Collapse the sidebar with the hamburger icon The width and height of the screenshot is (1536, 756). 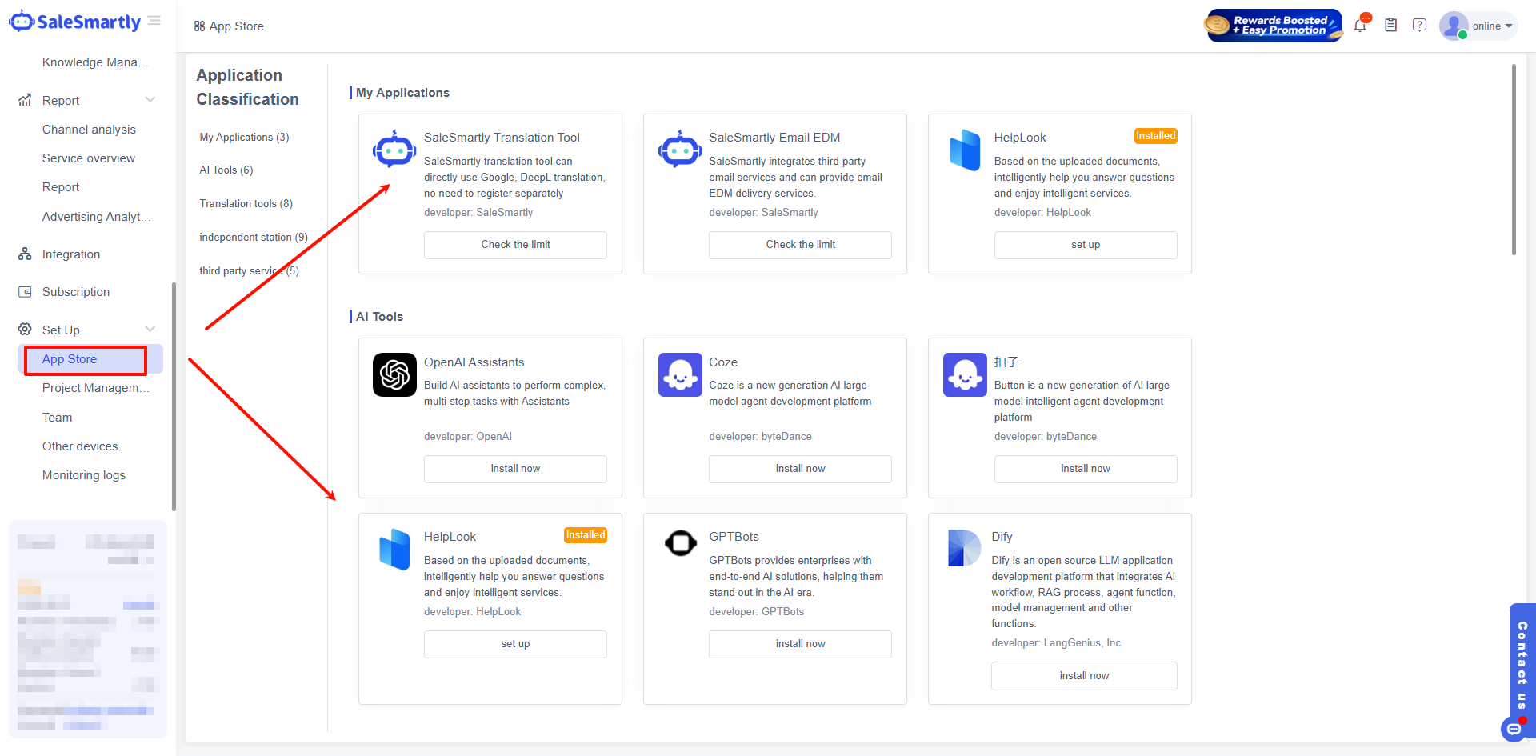154,21
